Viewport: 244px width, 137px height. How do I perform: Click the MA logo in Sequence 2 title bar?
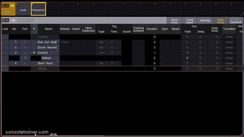coord(5,20)
